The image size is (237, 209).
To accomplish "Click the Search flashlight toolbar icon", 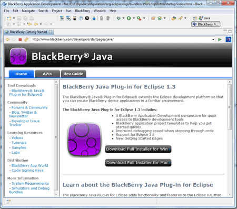I will pos(180,18).
